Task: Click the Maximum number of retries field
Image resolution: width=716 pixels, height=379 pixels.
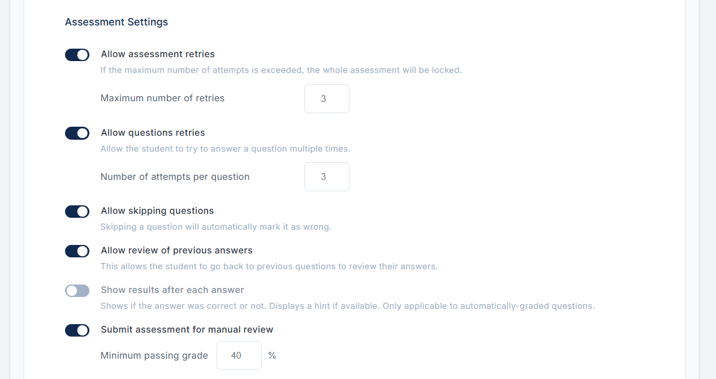Action: 327,98
